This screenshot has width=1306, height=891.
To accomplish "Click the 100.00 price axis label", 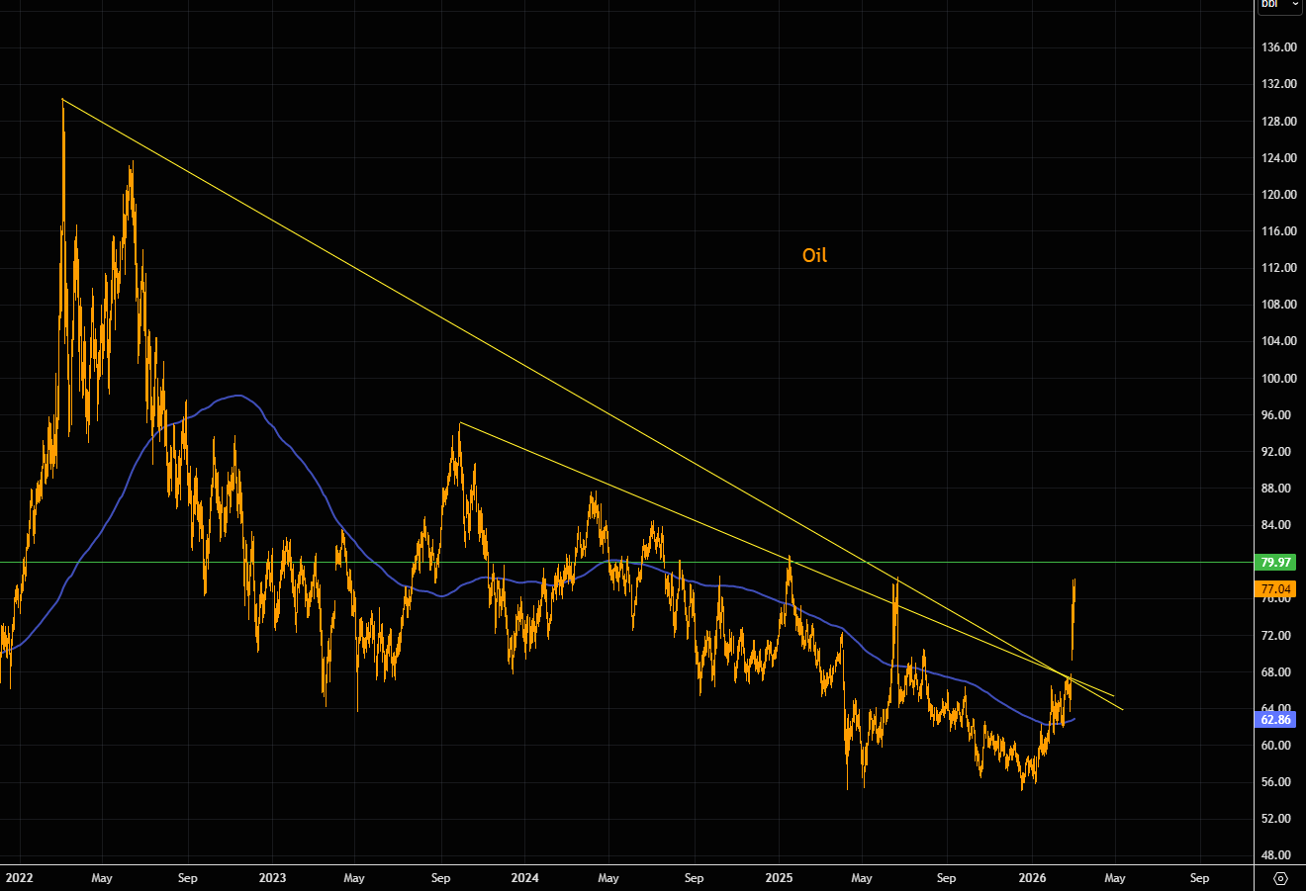I will coord(1279,378).
